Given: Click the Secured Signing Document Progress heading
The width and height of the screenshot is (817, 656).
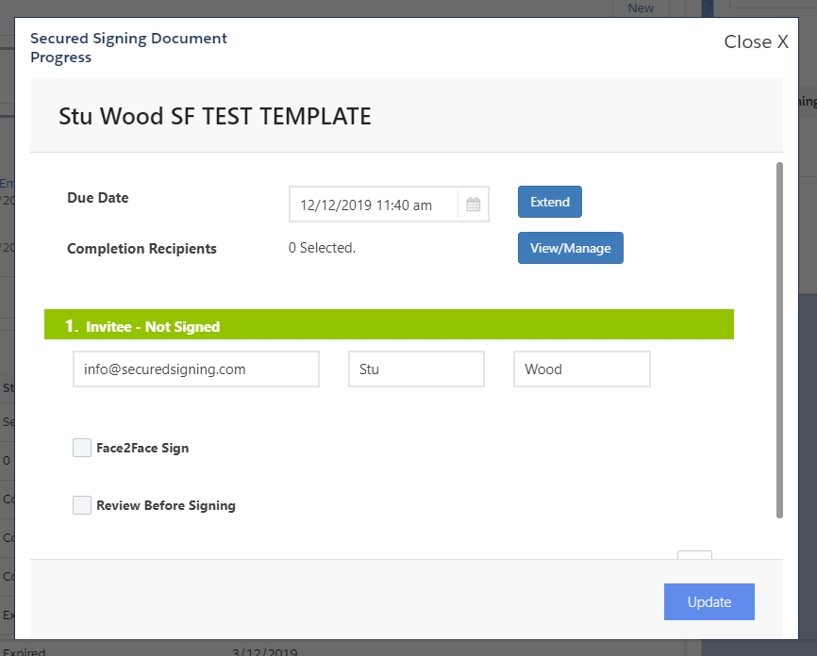Looking at the screenshot, I should [128, 47].
